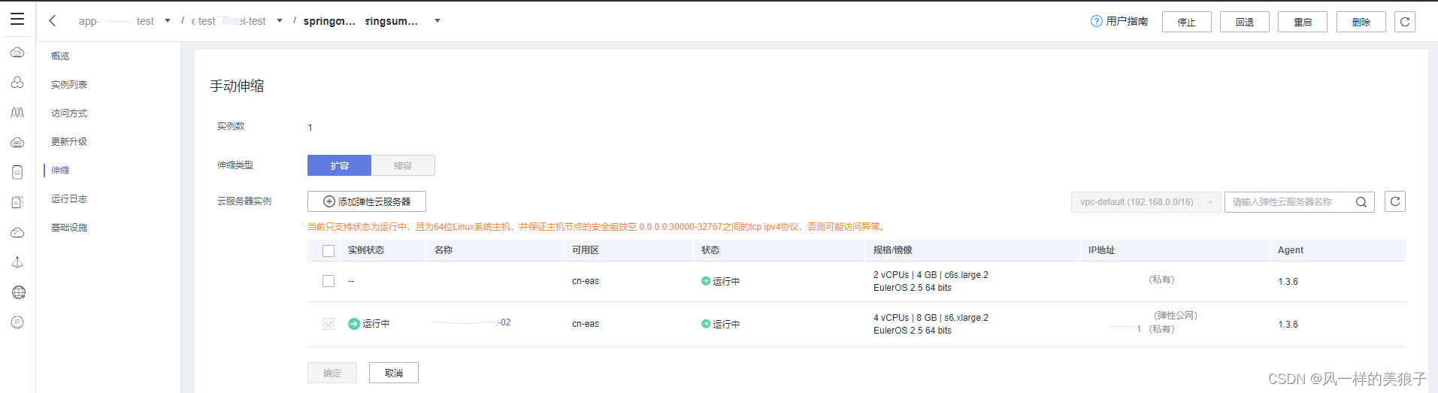Open the globe network sidebar icon
Viewport: 1438px width, 393px height.
click(19, 292)
